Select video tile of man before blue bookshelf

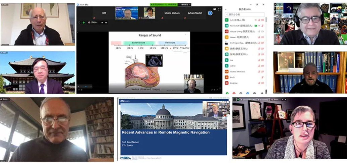click(310, 72)
